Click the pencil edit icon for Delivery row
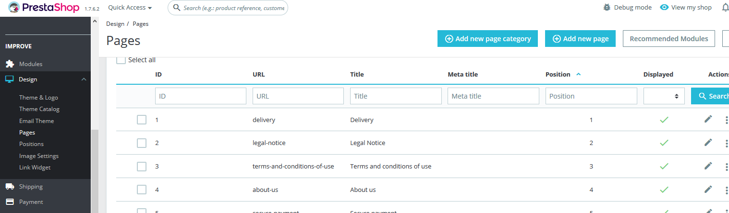 pyautogui.click(x=708, y=119)
